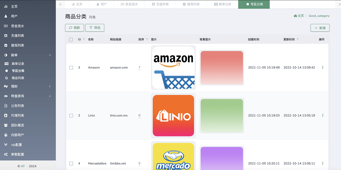Click the 公告列表 document icon in sidebar
This screenshot has height=170, width=341.
[x=6, y=106]
